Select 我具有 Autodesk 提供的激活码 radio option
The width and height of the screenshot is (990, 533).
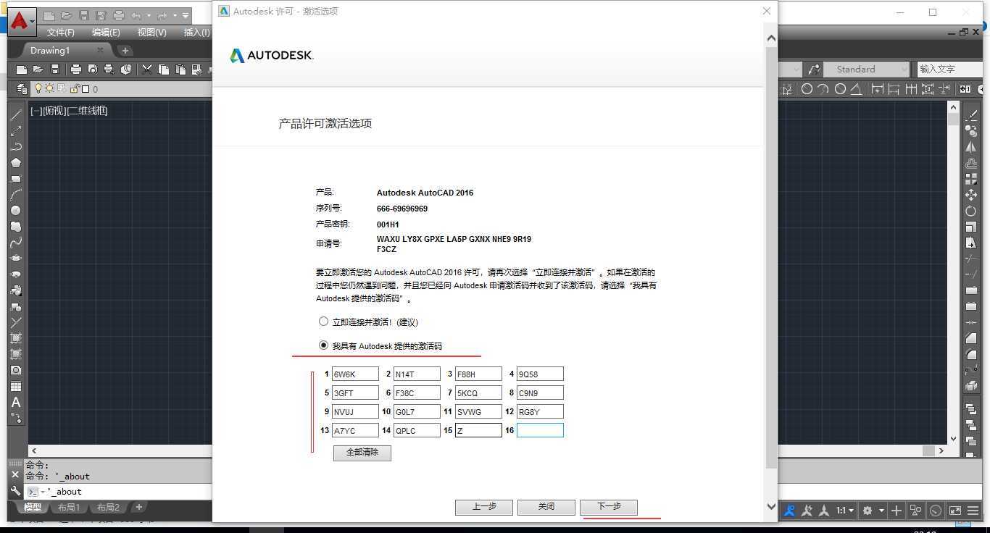pos(324,345)
